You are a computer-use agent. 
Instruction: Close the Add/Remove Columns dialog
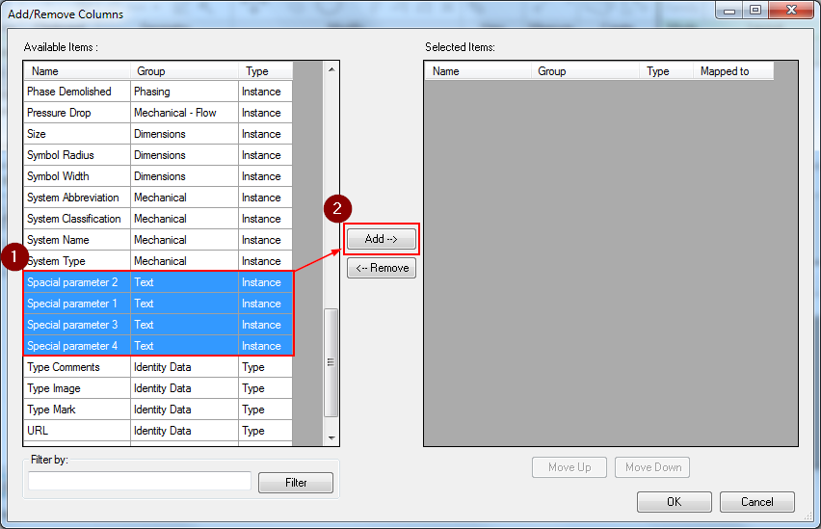click(791, 10)
